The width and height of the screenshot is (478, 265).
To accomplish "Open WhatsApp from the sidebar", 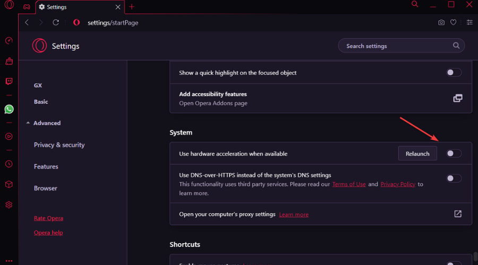I will pyautogui.click(x=9, y=109).
